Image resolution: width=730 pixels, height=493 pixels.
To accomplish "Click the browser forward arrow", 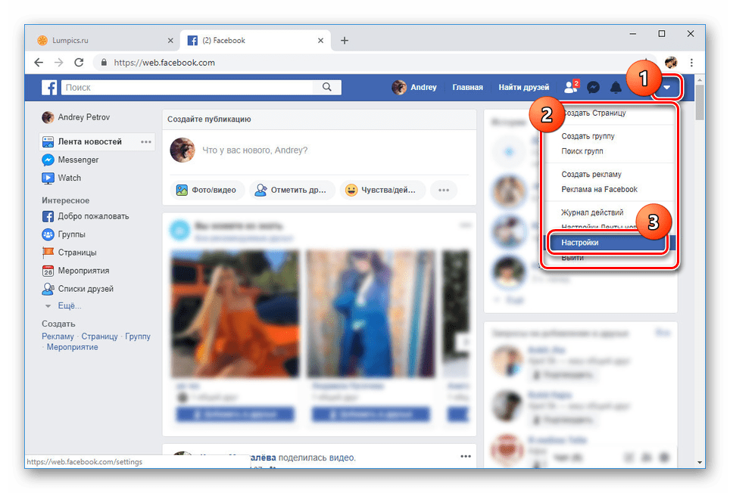I will coord(58,62).
